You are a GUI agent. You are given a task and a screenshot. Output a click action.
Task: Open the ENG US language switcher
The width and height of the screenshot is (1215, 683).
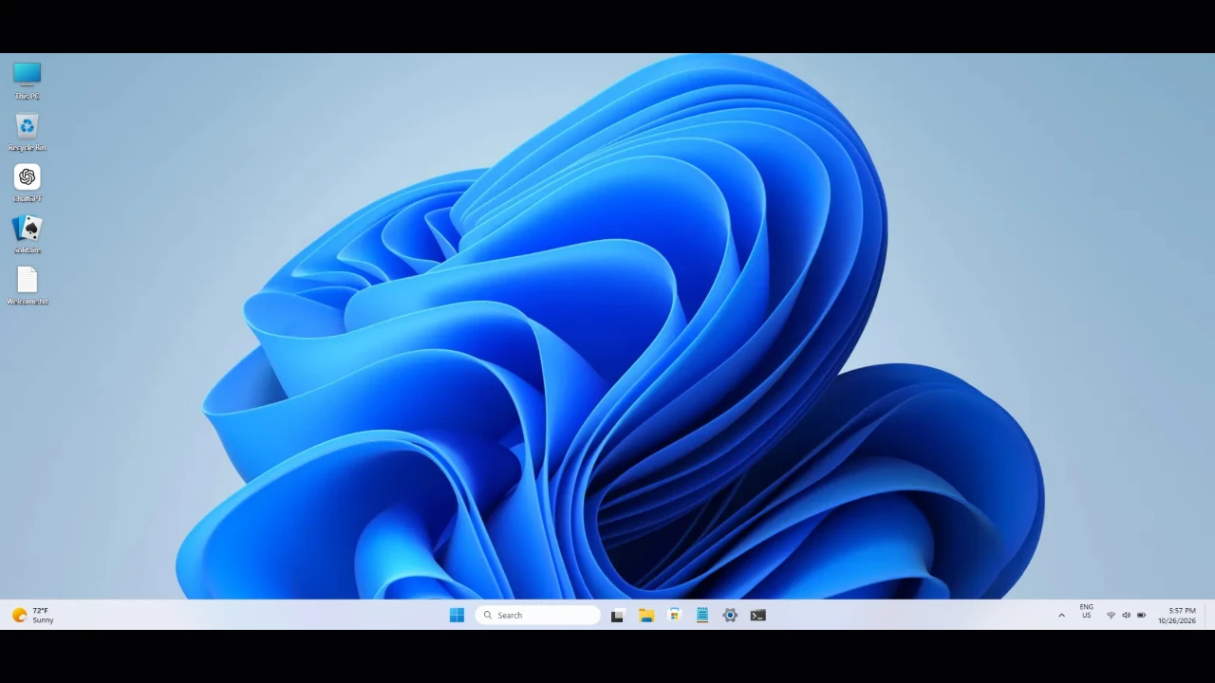point(1087,611)
